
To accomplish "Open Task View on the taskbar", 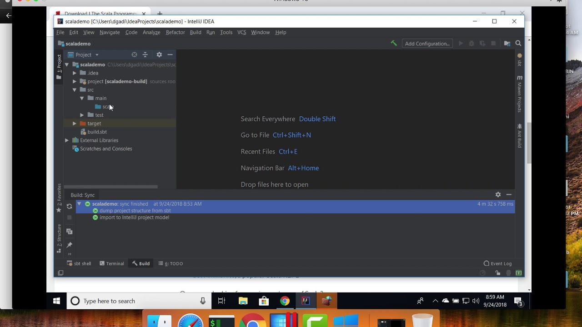I will [x=221, y=301].
